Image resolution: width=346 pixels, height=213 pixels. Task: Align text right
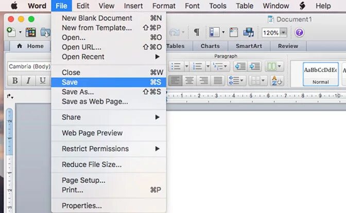[203, 81]
